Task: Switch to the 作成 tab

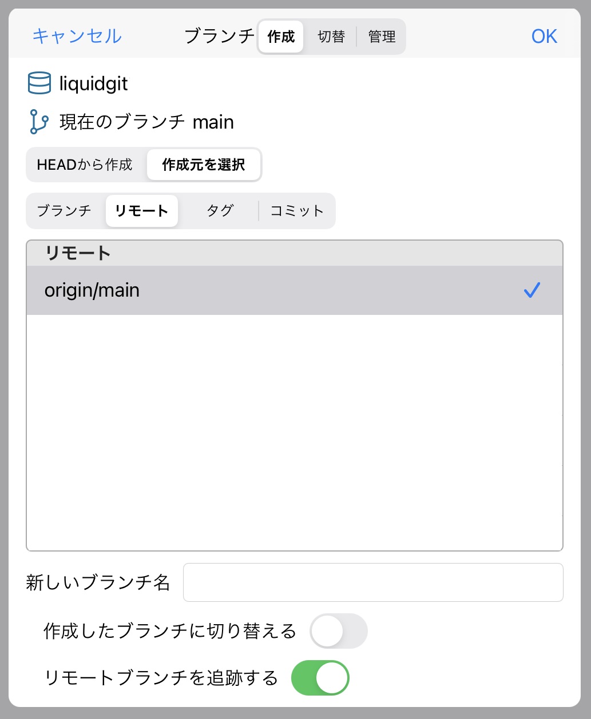Action: [x=281, y=37]
